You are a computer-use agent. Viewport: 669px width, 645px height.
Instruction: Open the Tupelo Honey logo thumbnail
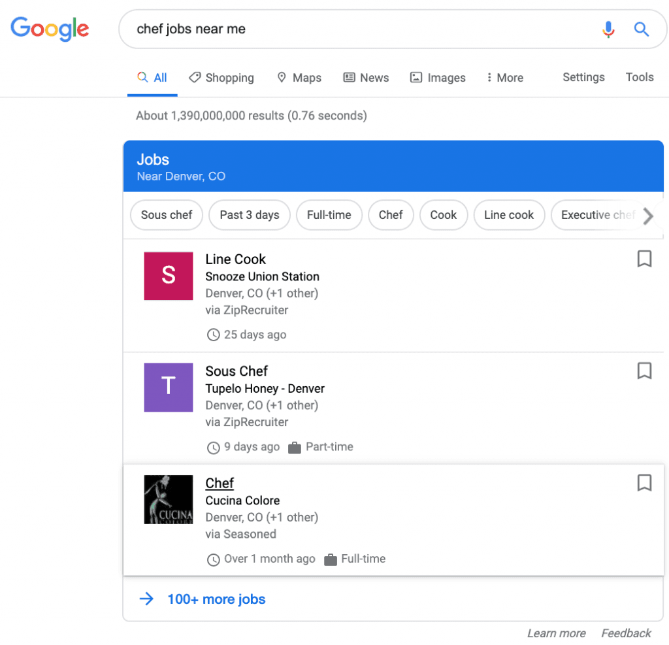click(169, 388)
